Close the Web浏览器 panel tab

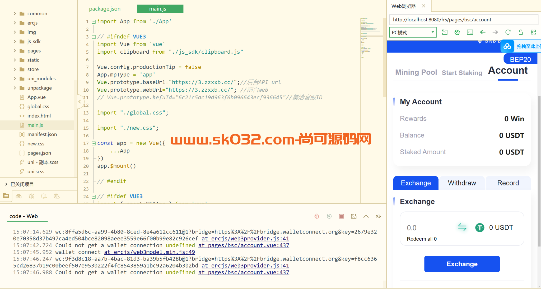tap(423, 6)
